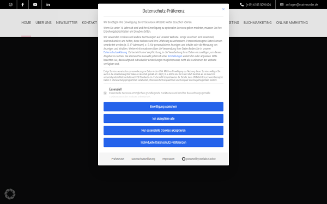Open Präferenzen link in dialog footer

point(118,159)
